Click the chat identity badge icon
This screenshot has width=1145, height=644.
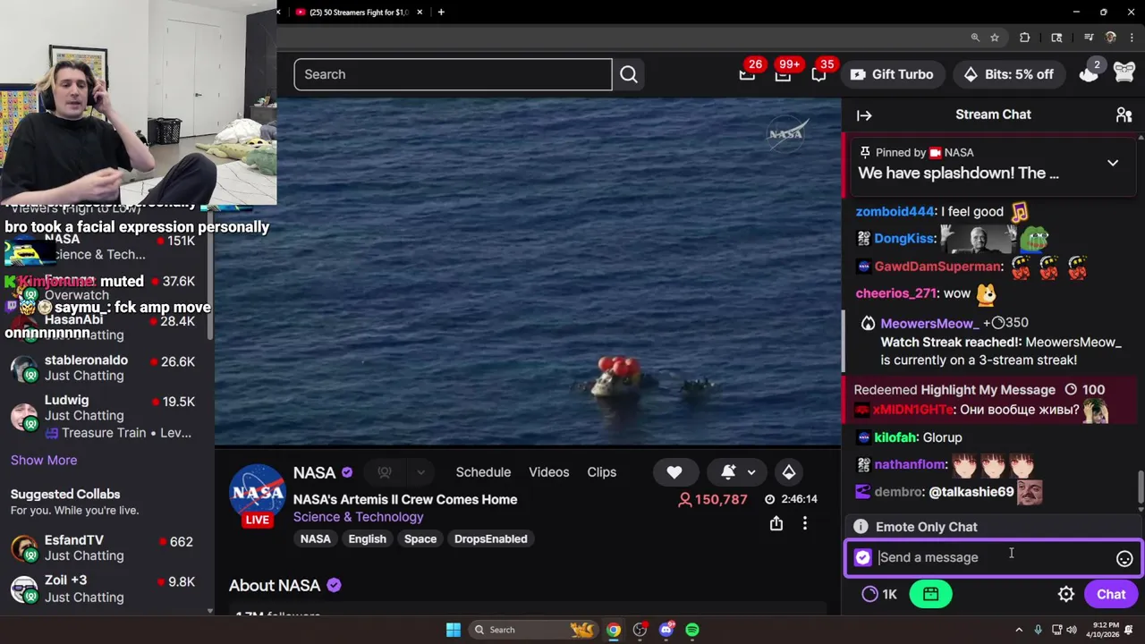862,557
